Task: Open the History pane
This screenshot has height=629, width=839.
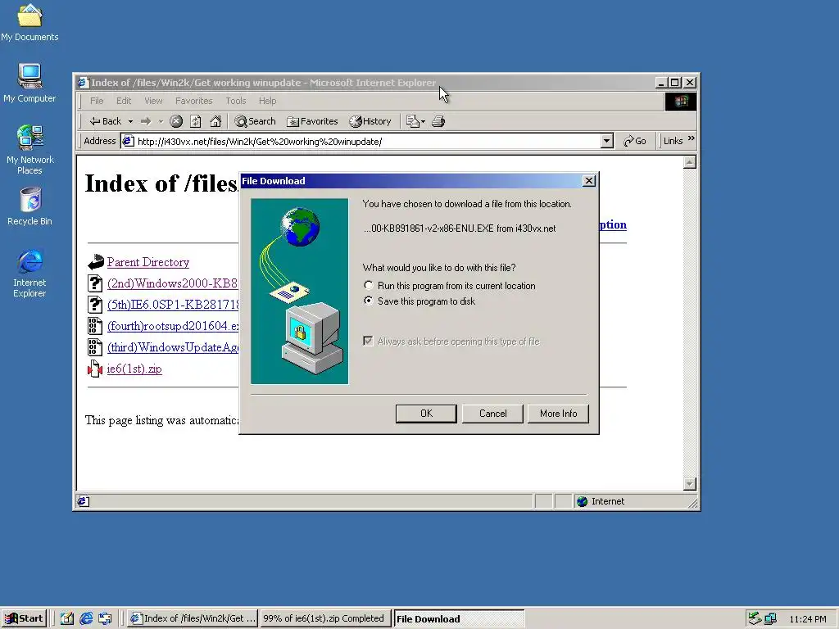Action: click(370, 121)
